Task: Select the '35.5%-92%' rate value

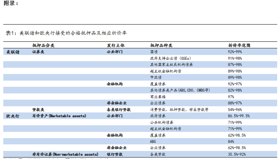Action: tap(237, 154)
